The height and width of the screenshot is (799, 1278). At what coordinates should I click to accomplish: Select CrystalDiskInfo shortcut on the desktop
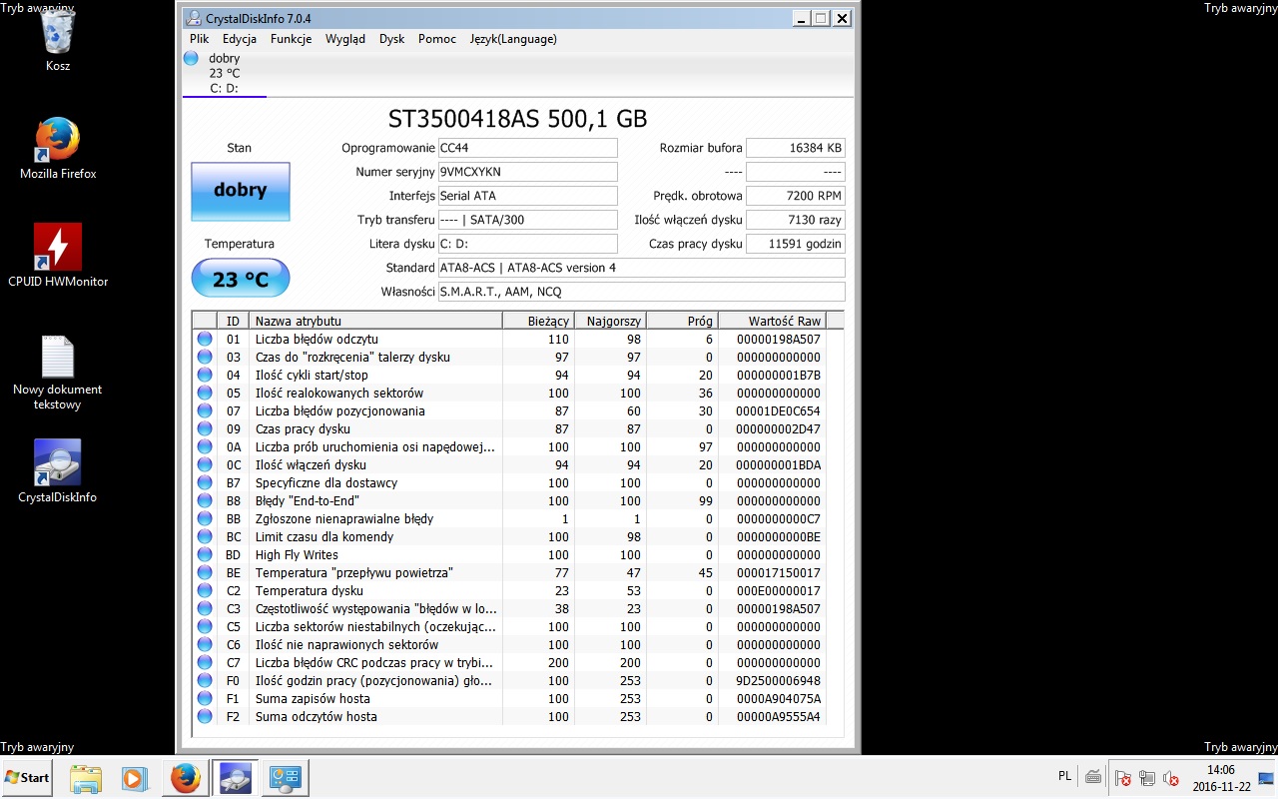point(58,471)
